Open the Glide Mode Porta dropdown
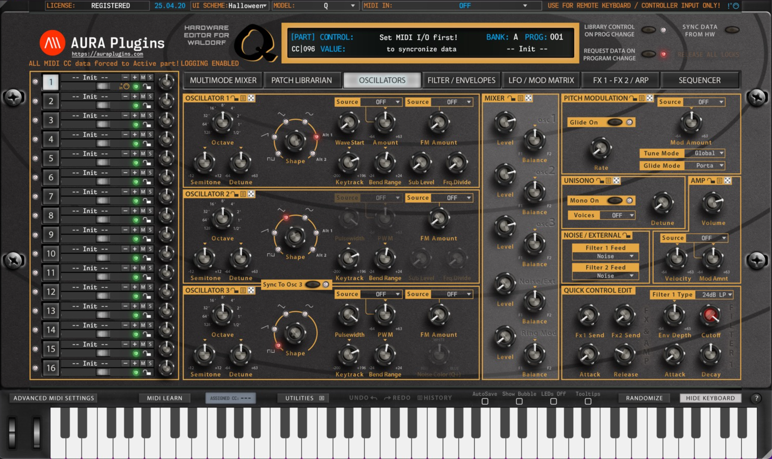Viewport: 772px width, 459px height. [705, 165]
